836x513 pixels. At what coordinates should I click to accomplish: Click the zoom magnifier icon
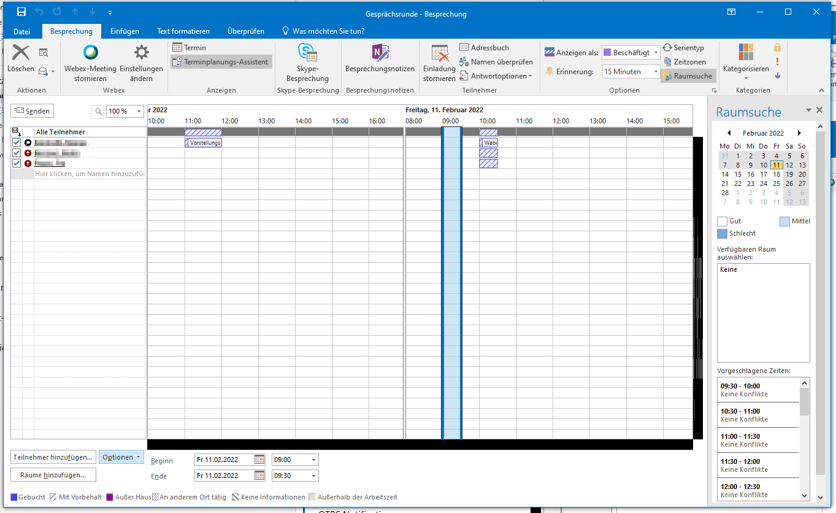click(98, 111)
